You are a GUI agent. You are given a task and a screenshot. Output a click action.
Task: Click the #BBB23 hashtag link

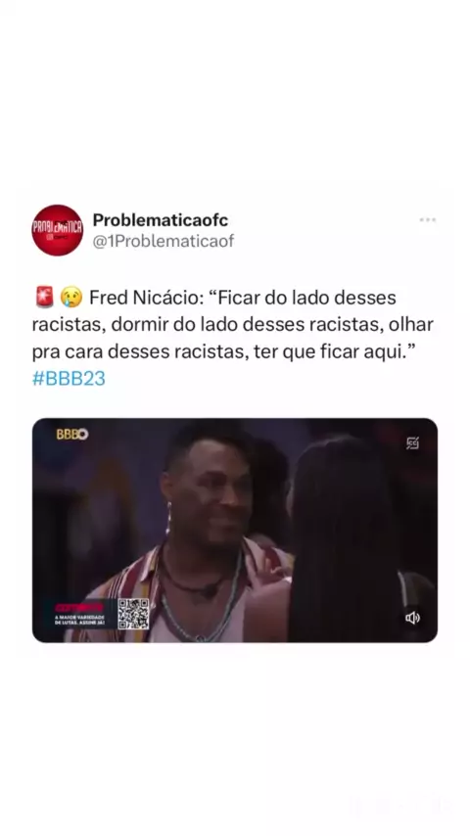click(69, 379)
